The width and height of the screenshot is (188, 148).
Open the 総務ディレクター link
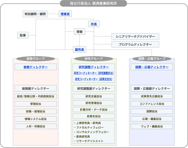[36, 67]
